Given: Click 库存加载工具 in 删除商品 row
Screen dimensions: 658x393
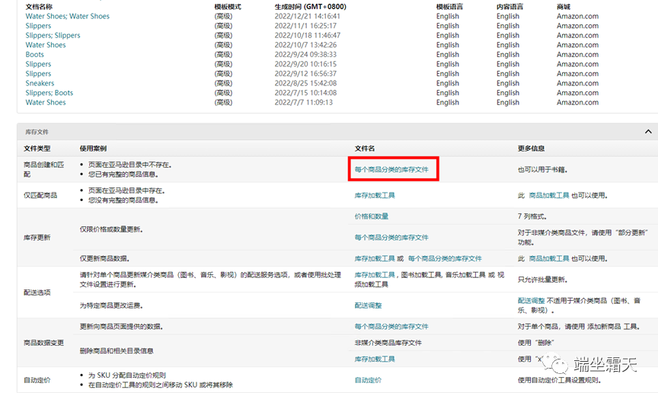Looking at the screenshot, I should pyautogui.click(x=375, y=359).
